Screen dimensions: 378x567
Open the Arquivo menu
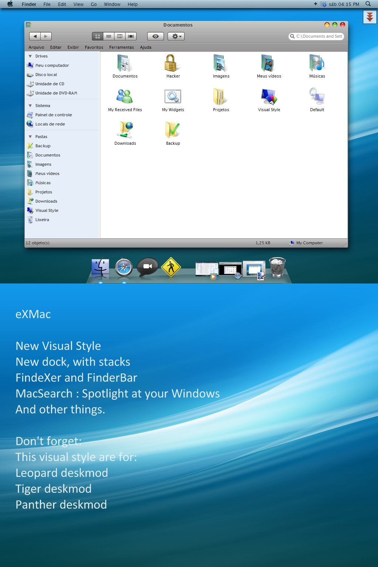(36, 47)
